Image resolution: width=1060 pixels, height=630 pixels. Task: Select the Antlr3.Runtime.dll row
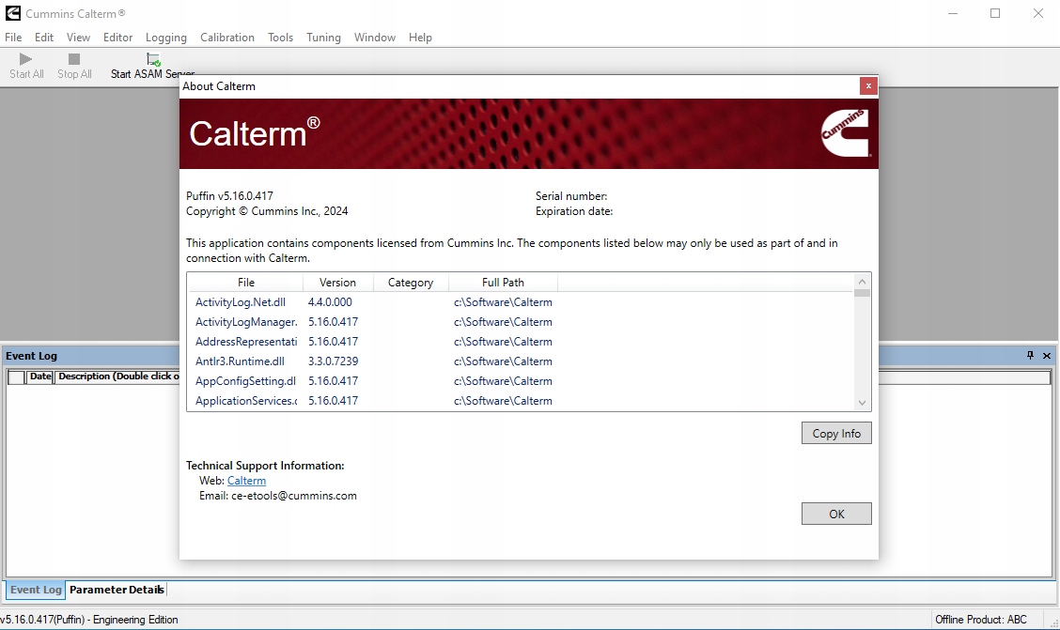[x=240, y=361]
